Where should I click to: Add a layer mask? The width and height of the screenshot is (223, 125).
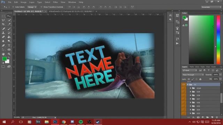coord(198,117)
